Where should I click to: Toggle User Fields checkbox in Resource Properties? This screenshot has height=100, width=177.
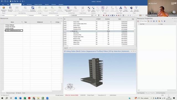click(x=141, y=21)
